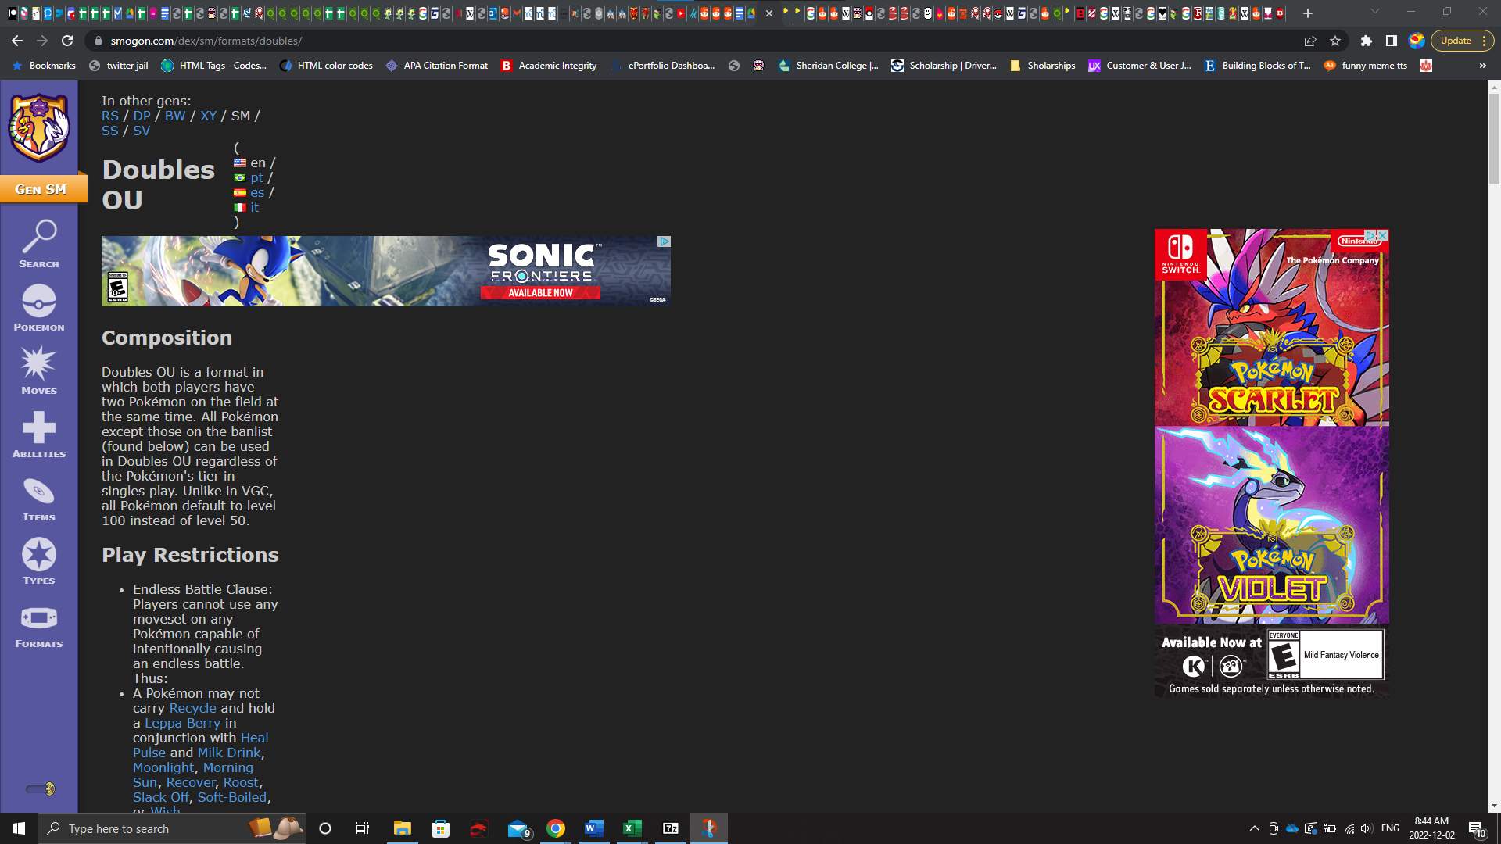Viewport: 1501px width, 844px height.
Task: Switch to the DP generation link
Action: tap(142, 116)
